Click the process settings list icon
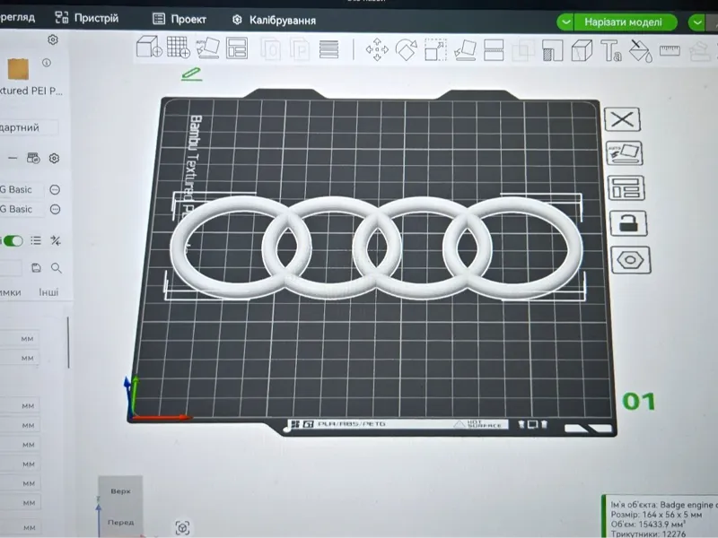718x538 pixels. [36, 240]
